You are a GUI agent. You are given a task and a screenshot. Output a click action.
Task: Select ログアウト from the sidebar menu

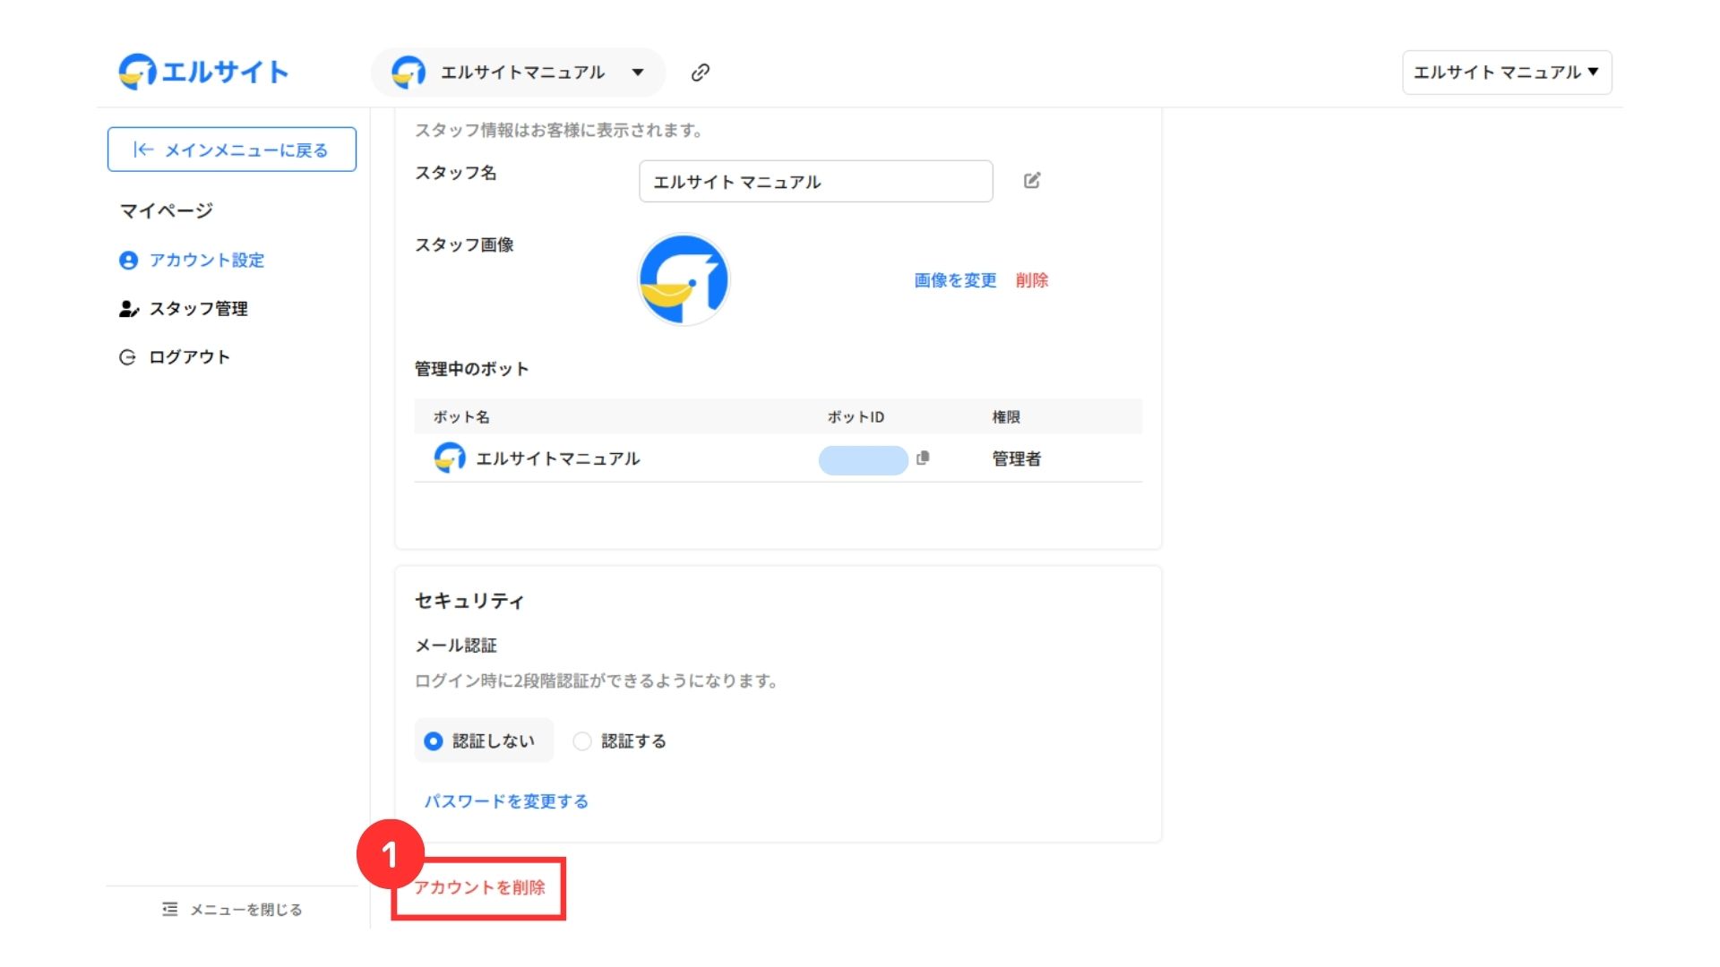coord(189,357)
